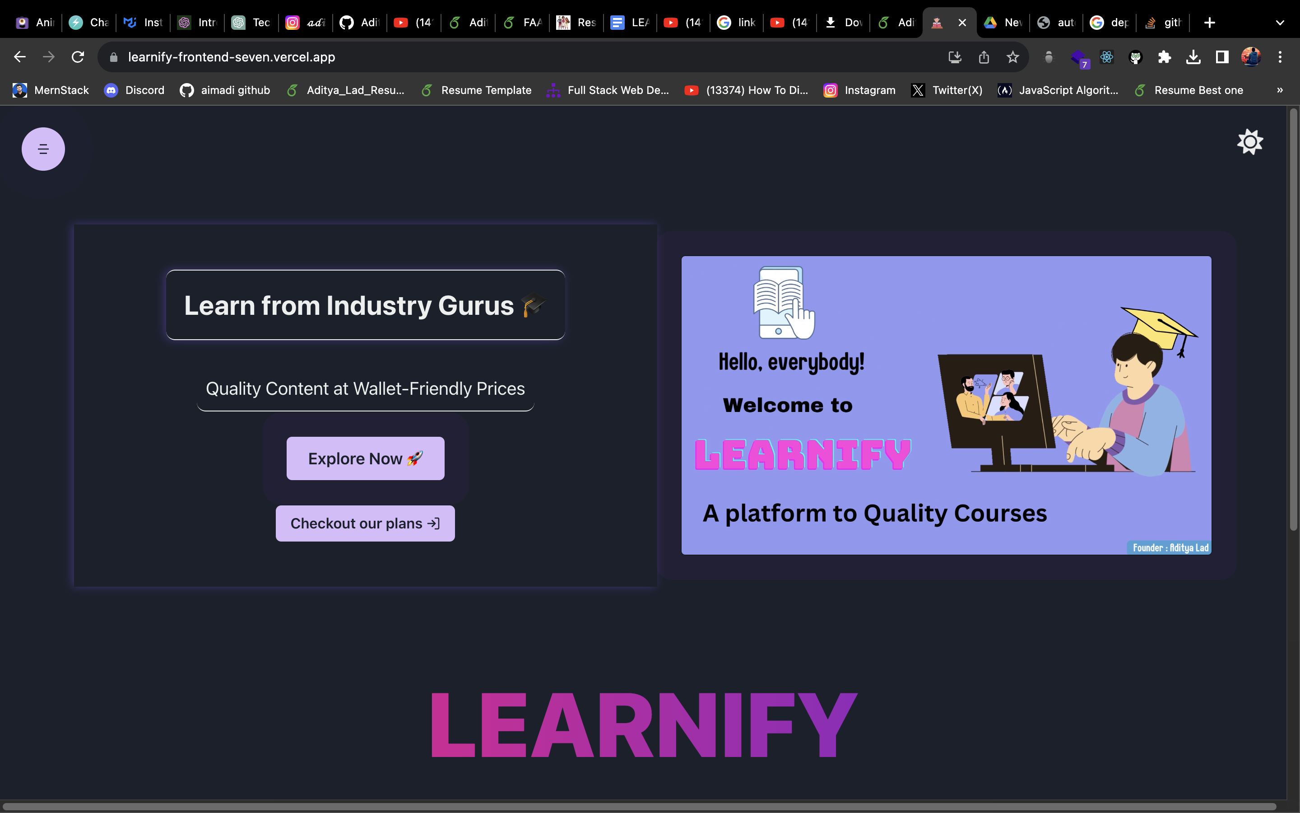Click the share icon in the address bar
The height and width of the screenshot is (813, 1300).
pos(984,56)
